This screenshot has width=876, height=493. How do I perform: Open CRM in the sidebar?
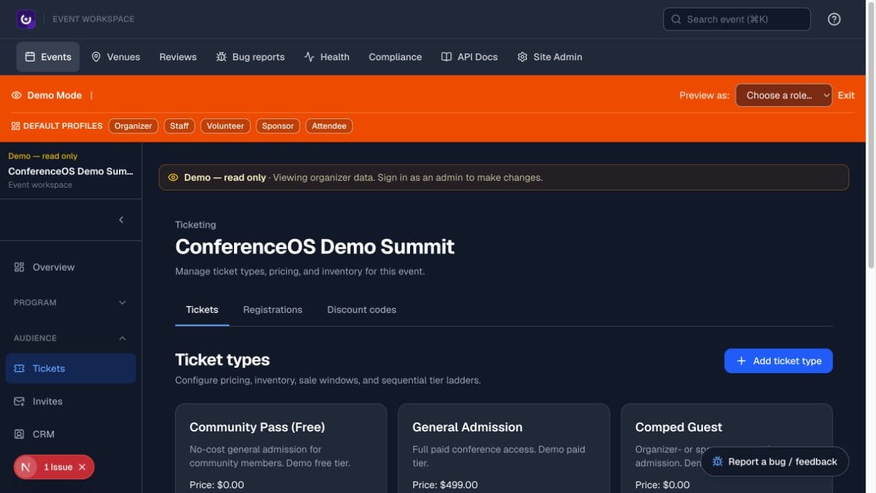coord(71,434)
